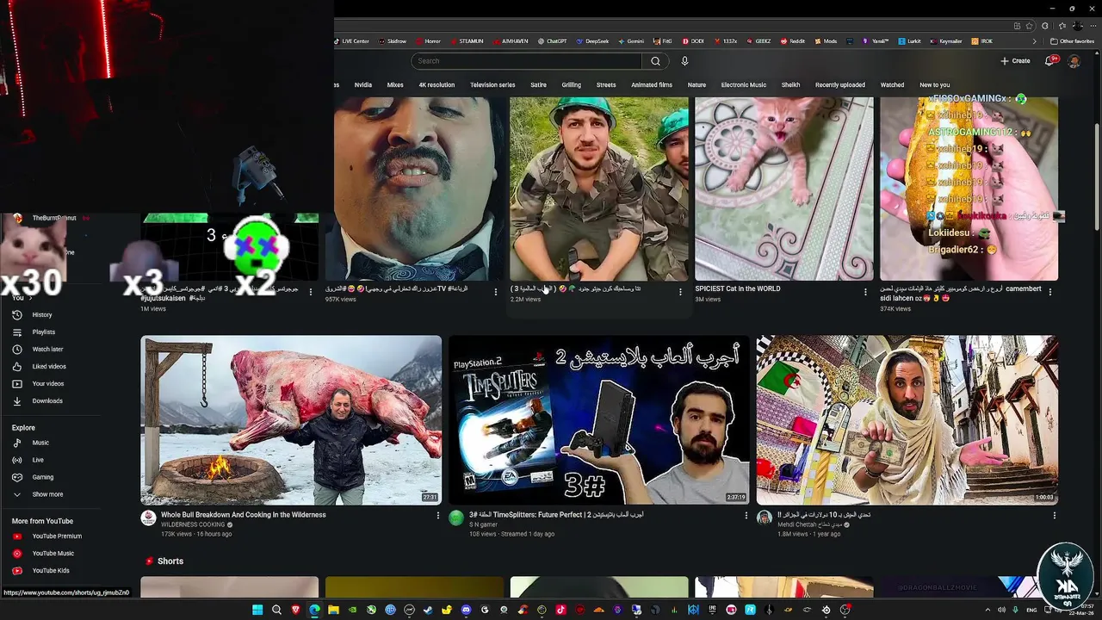Select the Mixes filter chip
Viewport: 1102px width, 620px height.
(395, 85)
